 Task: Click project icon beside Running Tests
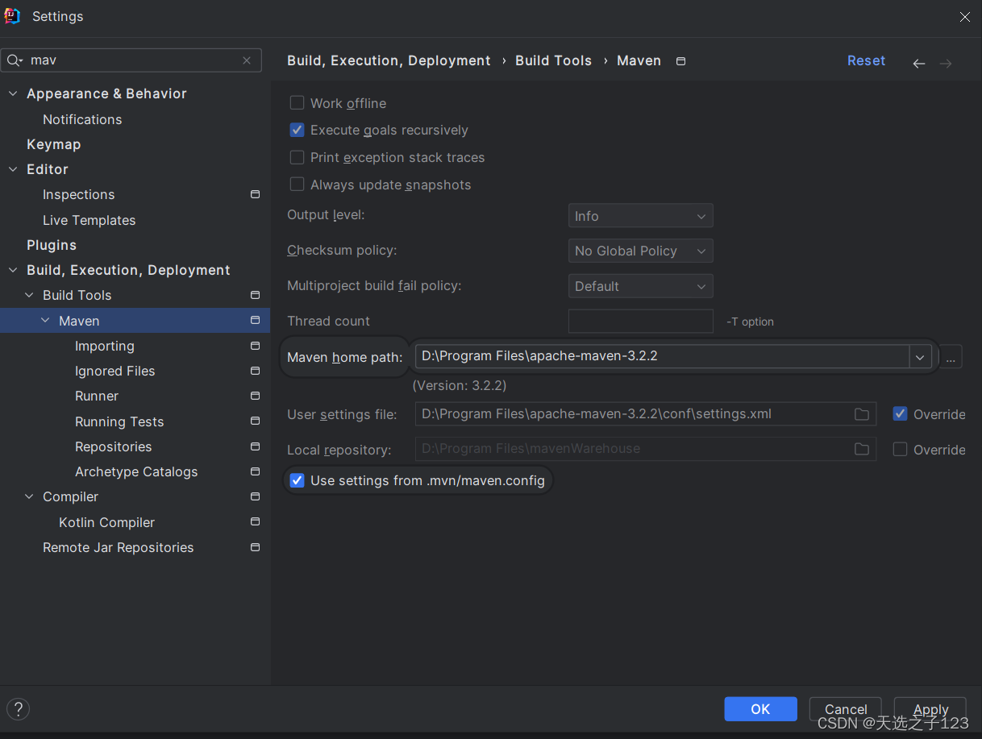click(x=255, y=421)
